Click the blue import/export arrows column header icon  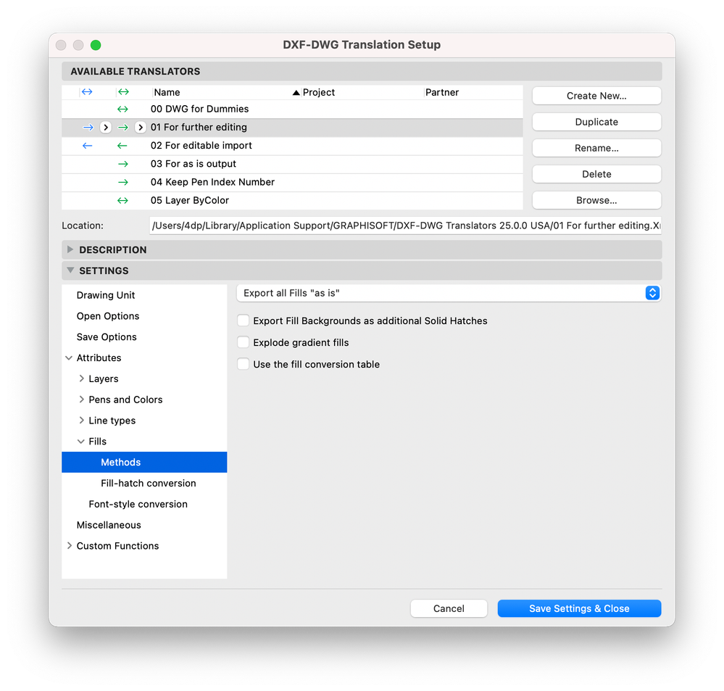coord(87,92)
